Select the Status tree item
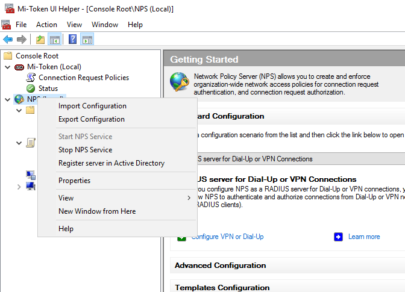 (48, 89)
